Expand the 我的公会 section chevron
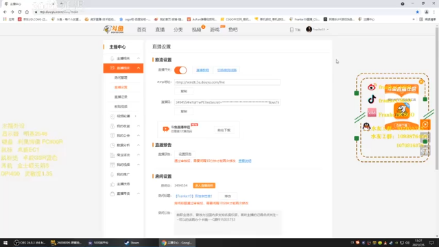The width and height of the screenshot is (439, 247). 139,136
